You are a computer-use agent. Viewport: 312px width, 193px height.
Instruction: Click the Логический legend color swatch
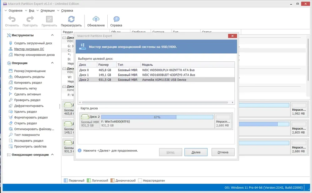[89, 181]
